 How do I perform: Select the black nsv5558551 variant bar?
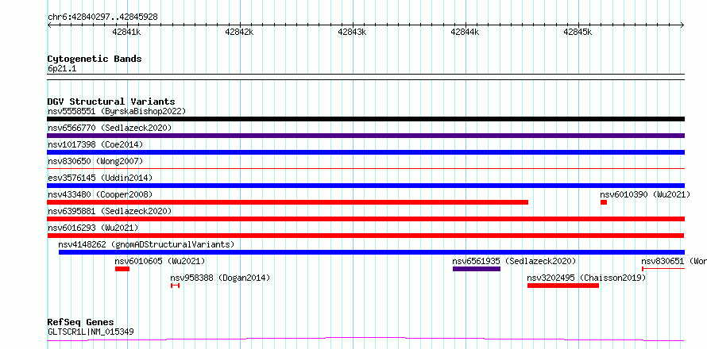point(365,119)
